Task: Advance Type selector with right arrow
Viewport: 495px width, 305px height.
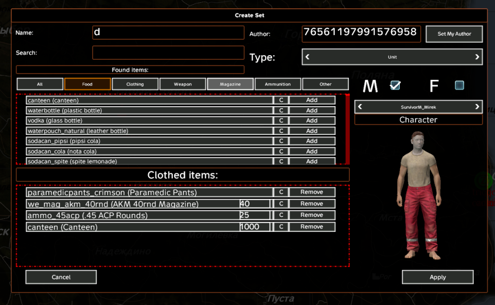Action: click(x=477, y=57)
